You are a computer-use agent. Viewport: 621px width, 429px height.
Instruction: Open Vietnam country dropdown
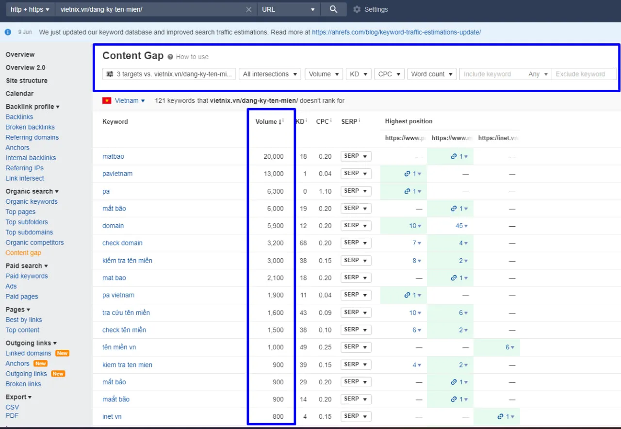130,100
